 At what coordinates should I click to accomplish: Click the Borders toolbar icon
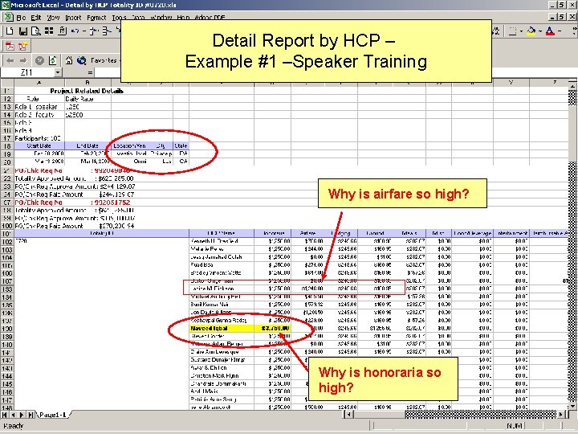click(512, 31)
